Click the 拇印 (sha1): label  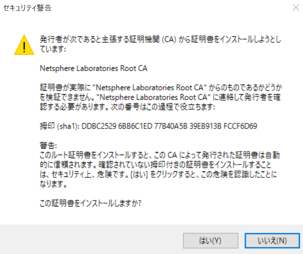pyautogui.click(x=60, y=126)
